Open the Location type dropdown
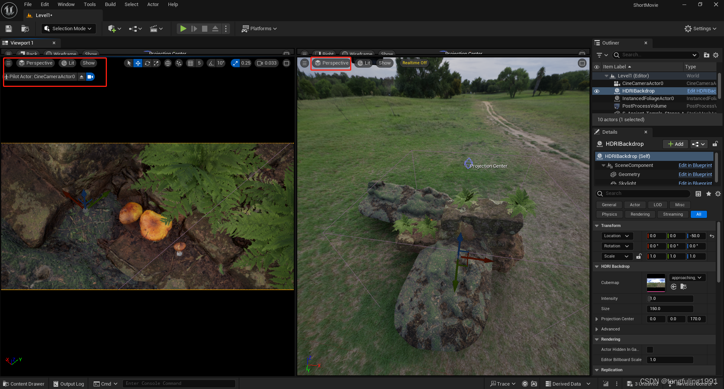 click(617, 236)
